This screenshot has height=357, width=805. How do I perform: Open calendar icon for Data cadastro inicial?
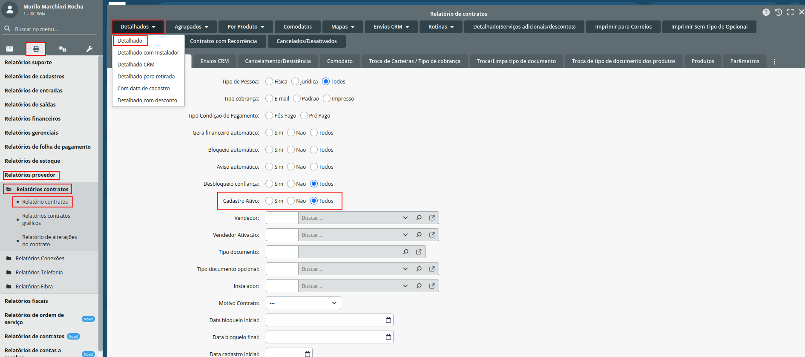pyautogui.click(x=308, y=354)
